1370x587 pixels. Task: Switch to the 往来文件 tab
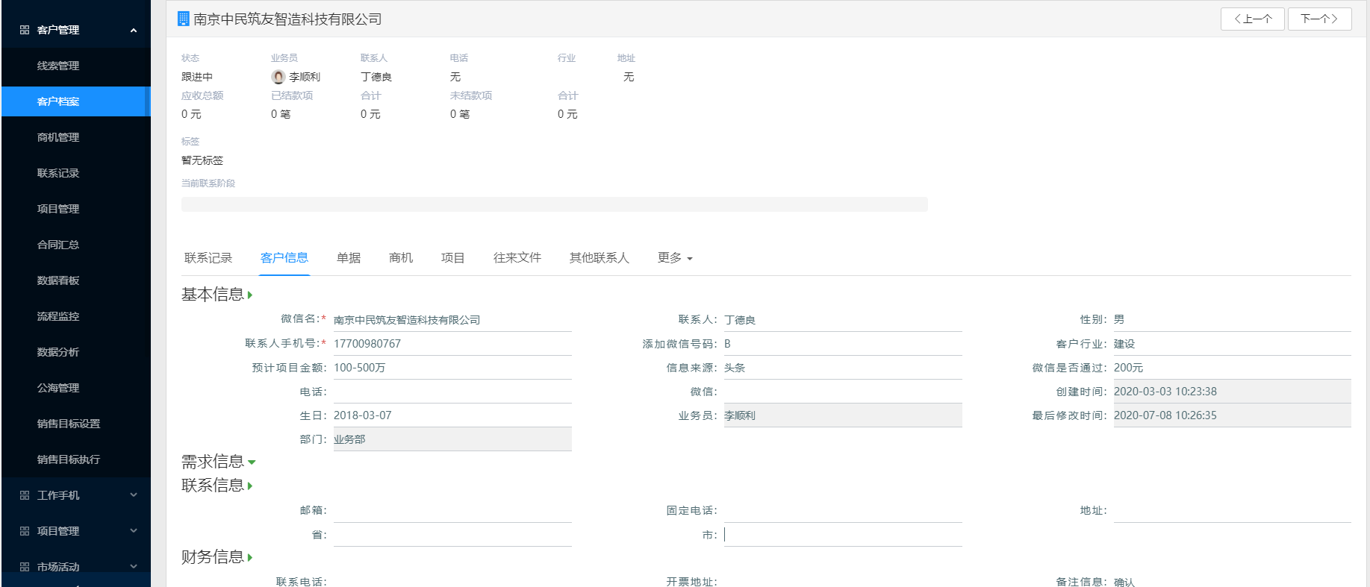[x=517, y=258]
